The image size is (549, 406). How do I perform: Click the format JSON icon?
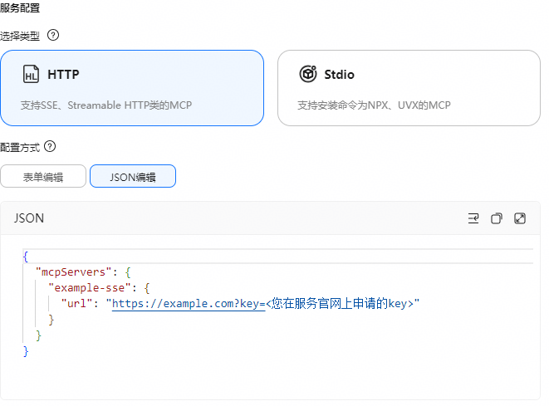click(x=473, y=218)
